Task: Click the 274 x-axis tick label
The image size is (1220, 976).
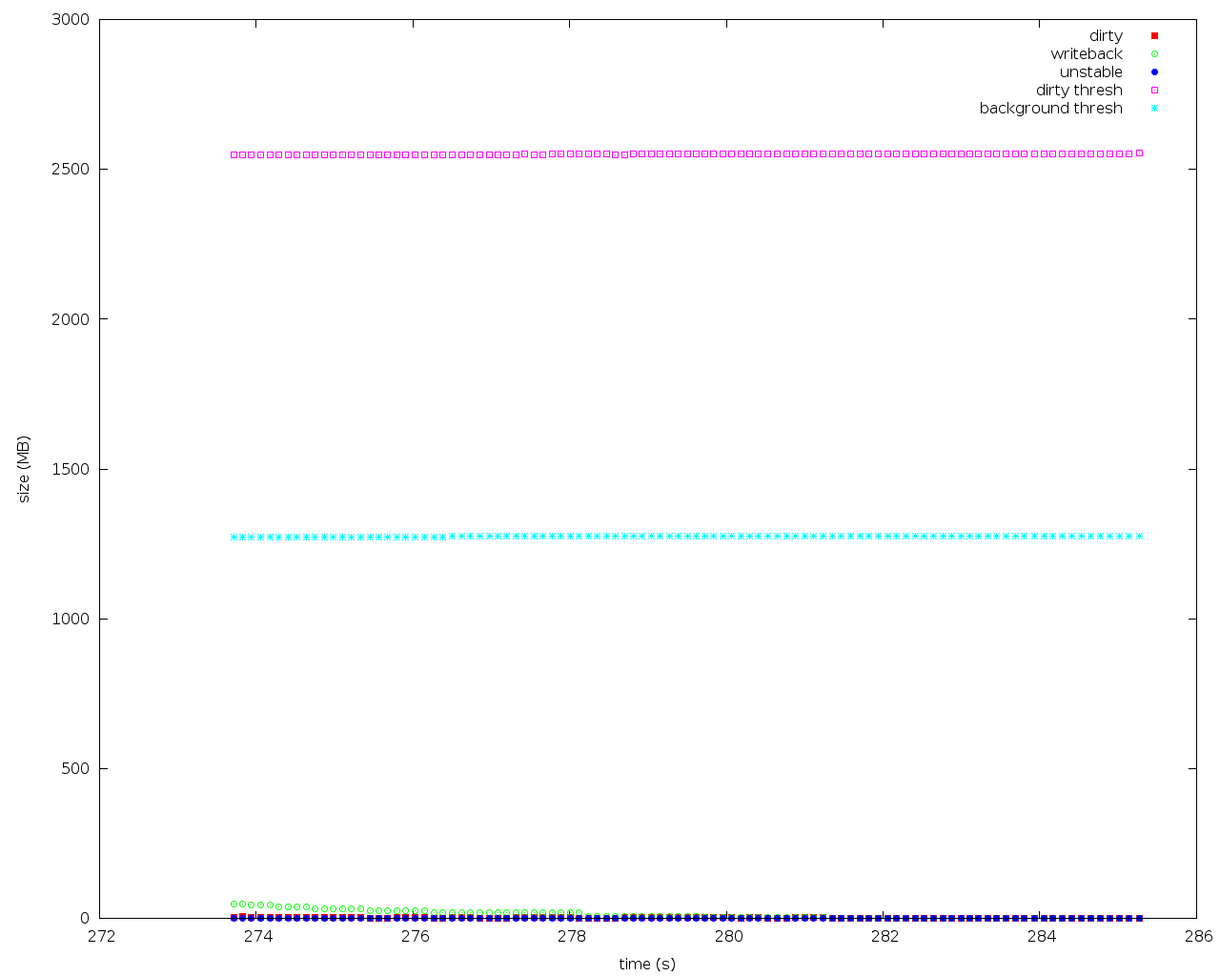Action: coord(257,936)
